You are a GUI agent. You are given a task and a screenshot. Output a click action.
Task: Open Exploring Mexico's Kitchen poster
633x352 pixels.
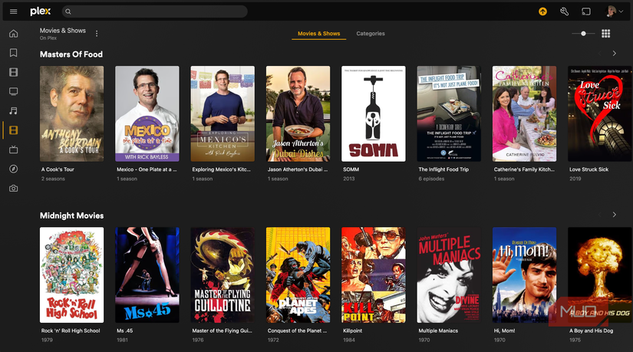223,113
